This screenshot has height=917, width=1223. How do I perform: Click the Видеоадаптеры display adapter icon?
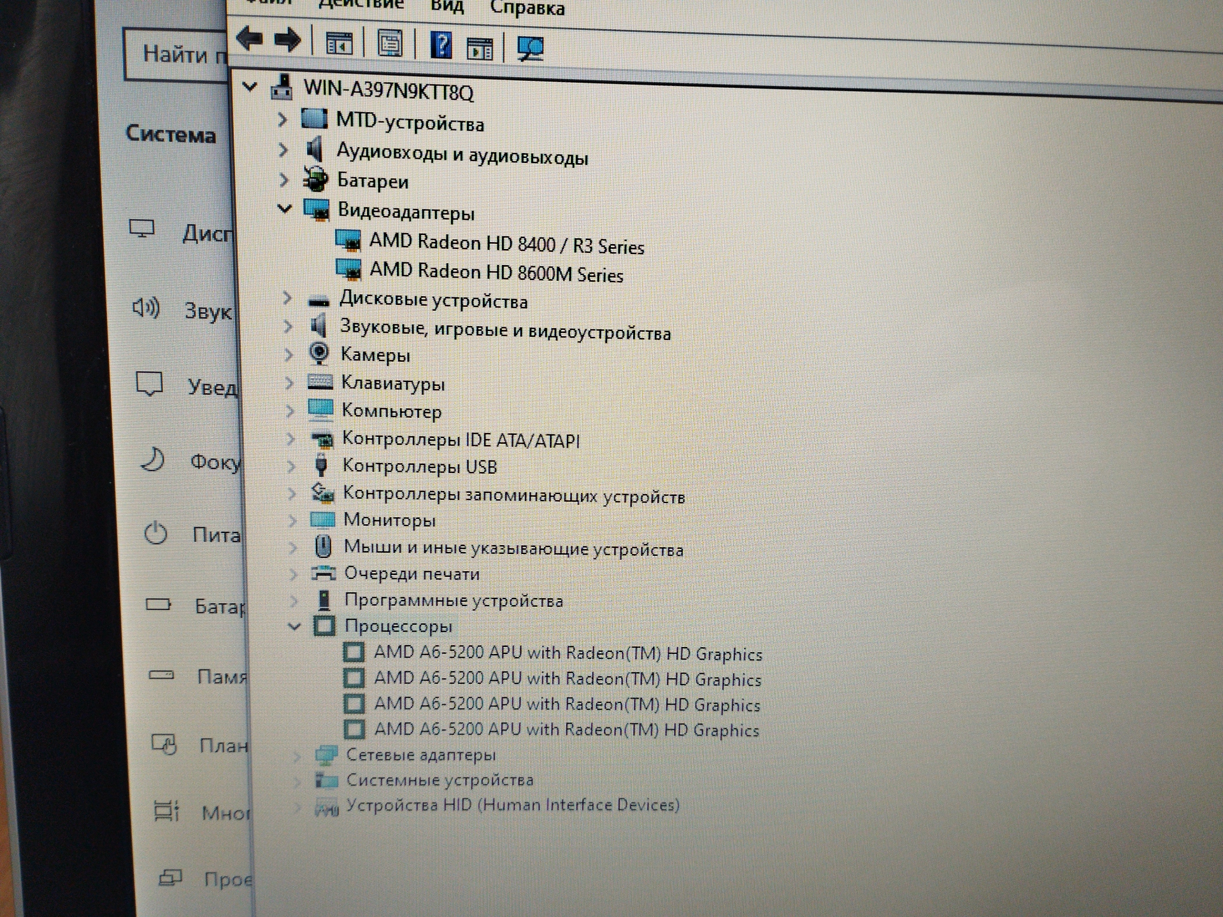pyautogui.click(x=317, y=210)
